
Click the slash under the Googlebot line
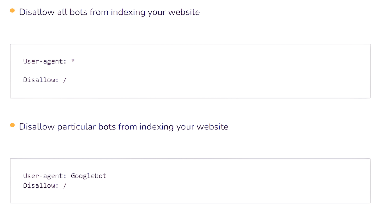click(64, 185)
